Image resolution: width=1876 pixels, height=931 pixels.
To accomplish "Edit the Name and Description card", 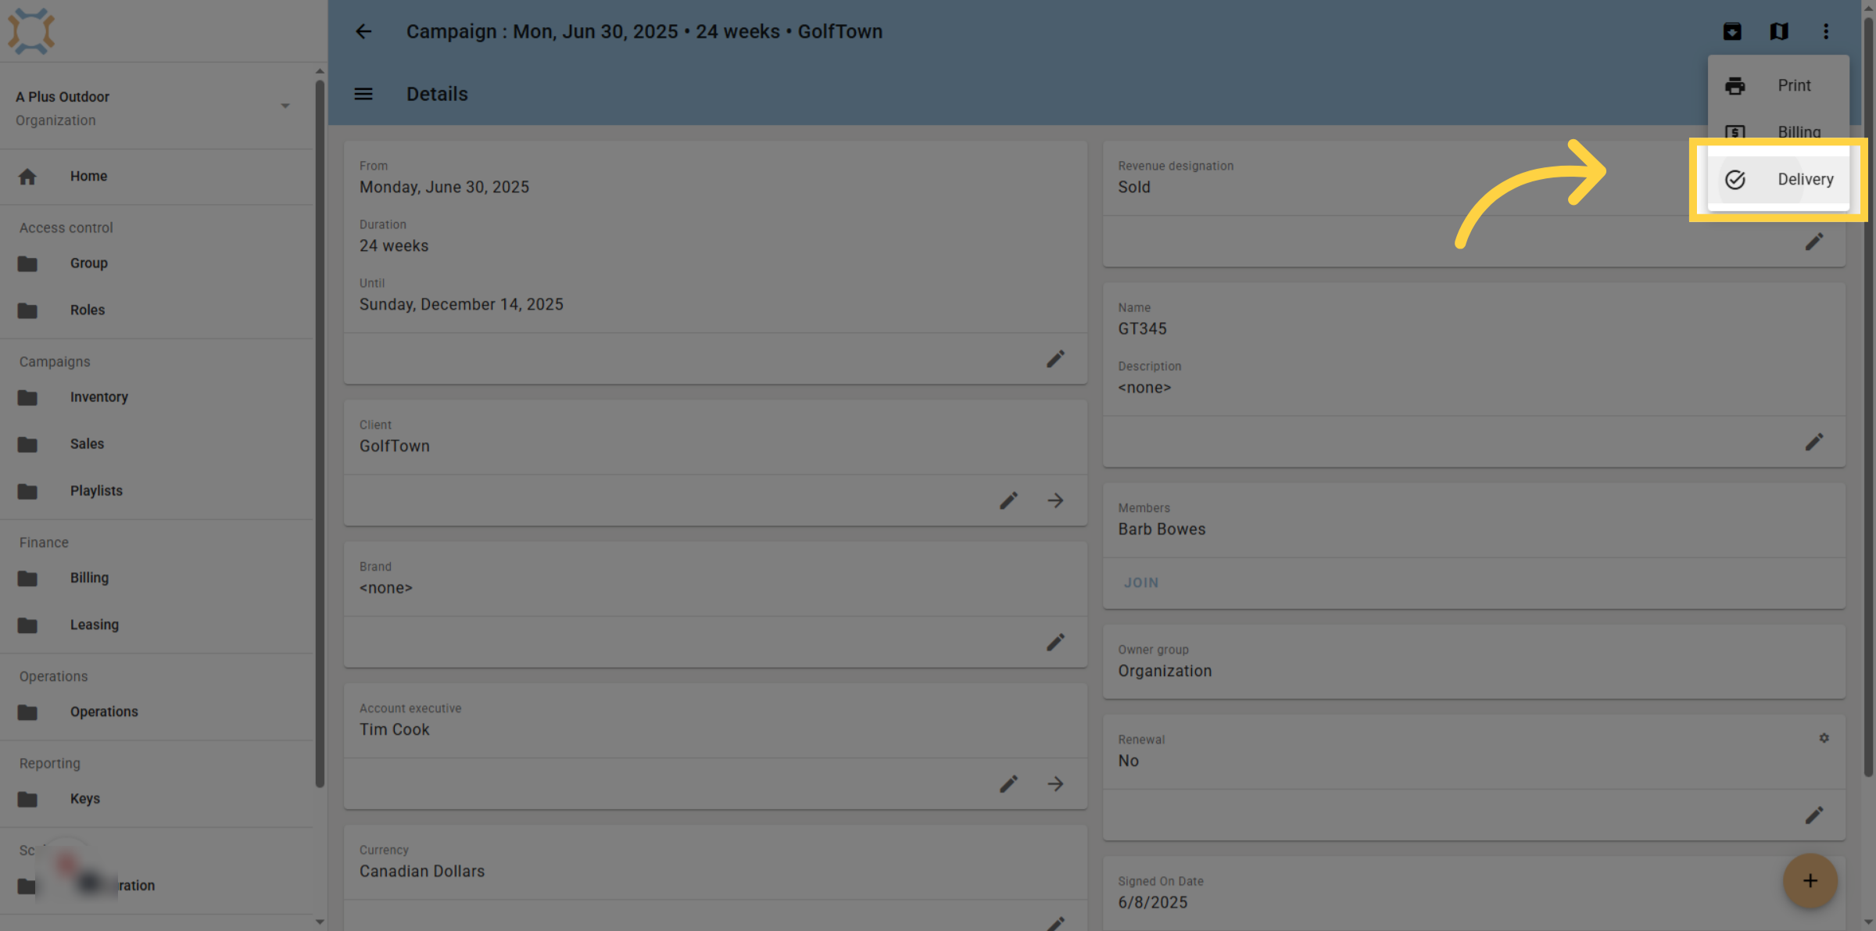I will pos(1813,442).
